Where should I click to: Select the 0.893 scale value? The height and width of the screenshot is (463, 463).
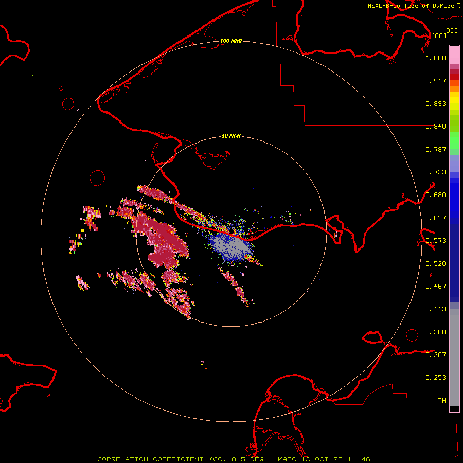pos(436,103)
